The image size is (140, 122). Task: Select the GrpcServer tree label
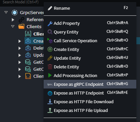click(32, 13)
